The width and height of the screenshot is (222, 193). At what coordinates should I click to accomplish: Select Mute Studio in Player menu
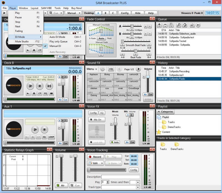pos(26,42)
